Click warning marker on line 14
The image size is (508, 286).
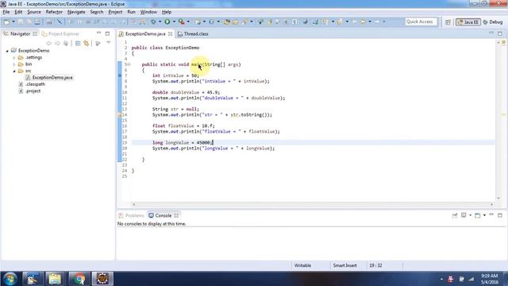coord(120,114)
